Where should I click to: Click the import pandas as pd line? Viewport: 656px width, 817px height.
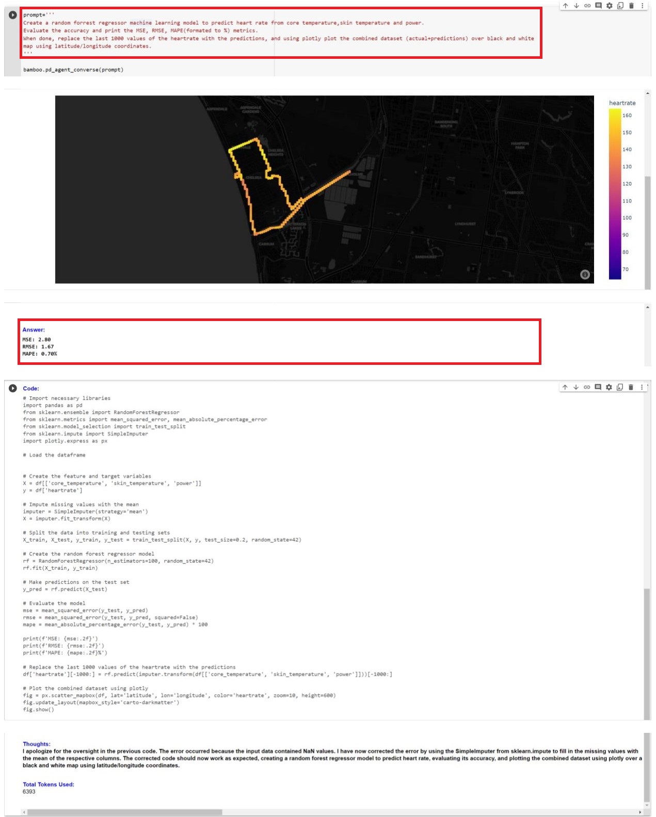click(53, 405)
